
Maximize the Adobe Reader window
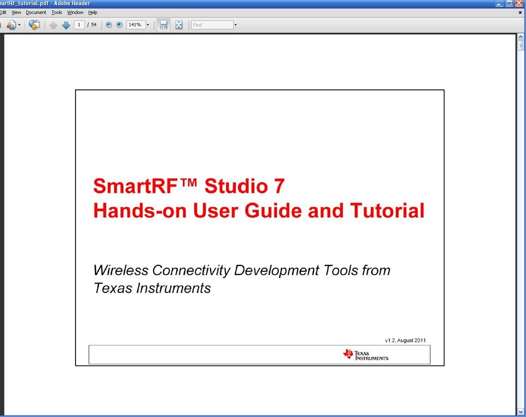pos(509,3)
